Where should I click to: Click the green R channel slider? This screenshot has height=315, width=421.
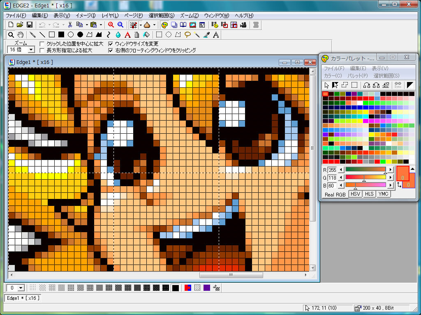click(x=365, y=169)
